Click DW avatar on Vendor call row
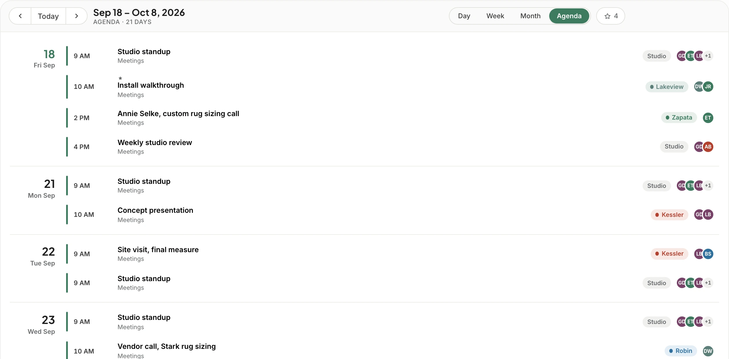This screenshot has height=359, width=729. [x=708, y=351]
